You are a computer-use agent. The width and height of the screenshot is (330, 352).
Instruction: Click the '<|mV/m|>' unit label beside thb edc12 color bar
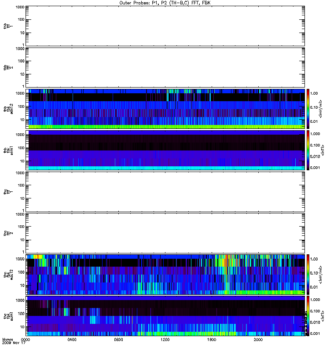(321, 109)
